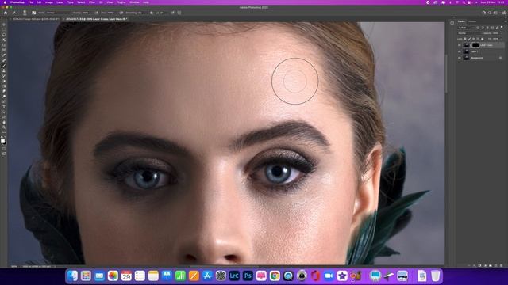Toggle visibility of the Background layer

tap(460, 58)
